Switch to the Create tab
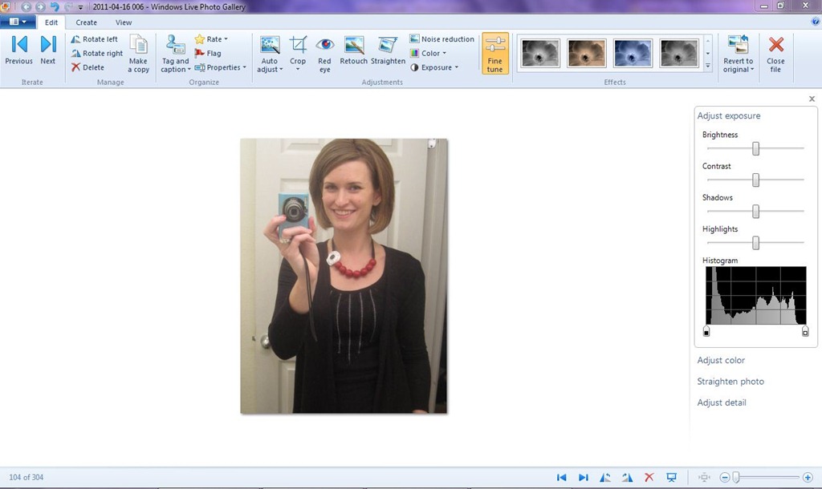The width and height of the screenshot is (822, 489). (x=86, y=22)
